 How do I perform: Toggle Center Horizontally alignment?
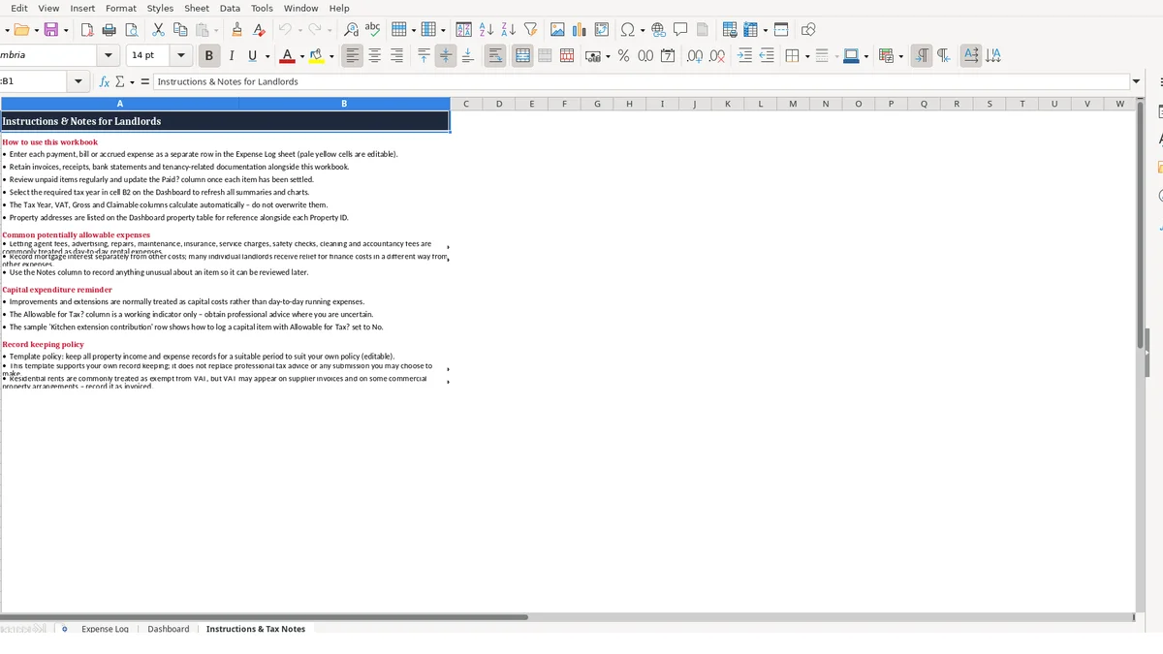[374, 56]
